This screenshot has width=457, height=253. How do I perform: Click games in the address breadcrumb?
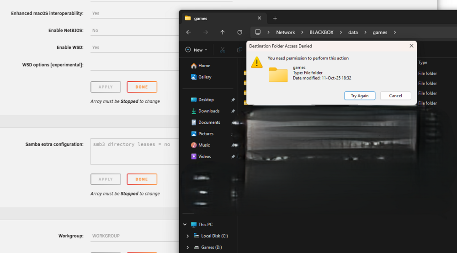(380, 32)
